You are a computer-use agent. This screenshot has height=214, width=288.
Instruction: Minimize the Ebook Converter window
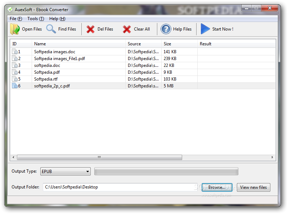pos(247,8)
